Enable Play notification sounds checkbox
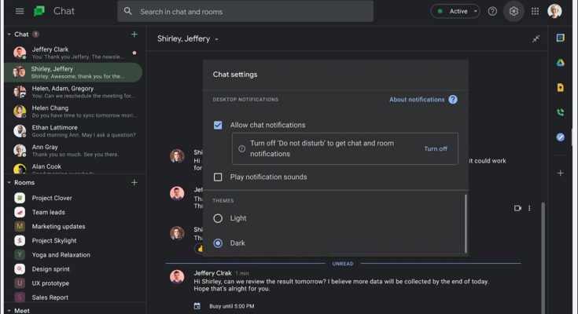The image size is (578, 314). [218, 177]
